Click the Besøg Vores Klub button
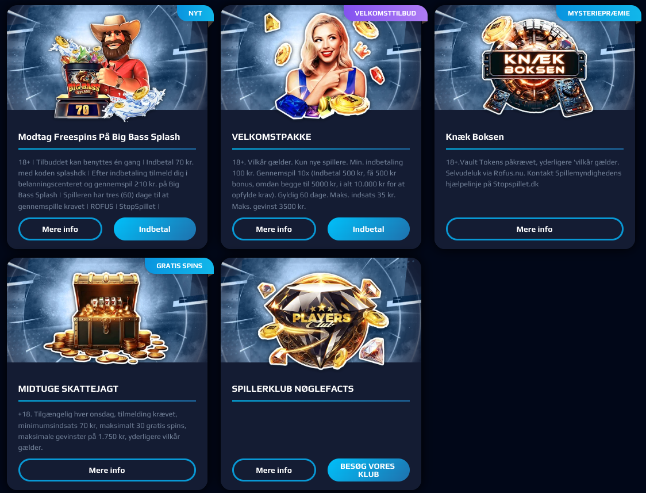Viewport: 646px width, 493px height. coord(368,470)
